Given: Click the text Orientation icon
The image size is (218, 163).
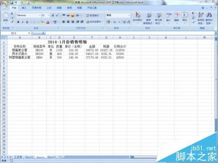Looking at the screenshot, I should pos(78,15).
